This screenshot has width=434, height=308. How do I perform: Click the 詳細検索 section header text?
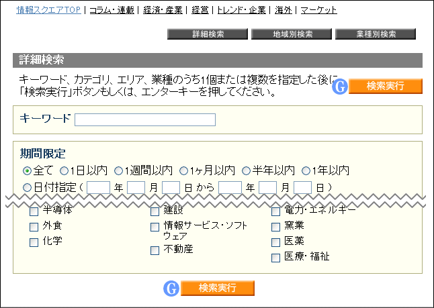pos(41,60)
